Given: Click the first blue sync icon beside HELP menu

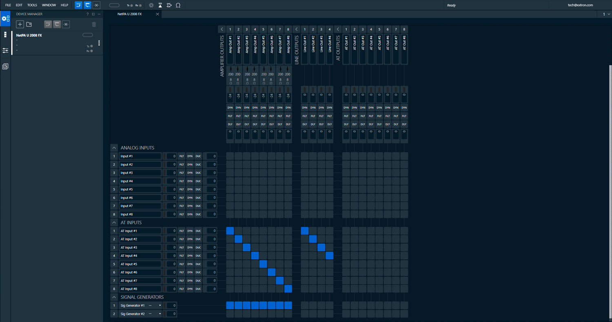Looking at the screenshot, I should 79,5.
